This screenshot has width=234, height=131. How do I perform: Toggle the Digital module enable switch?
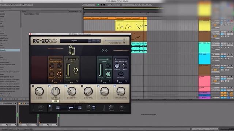point(82,86)
